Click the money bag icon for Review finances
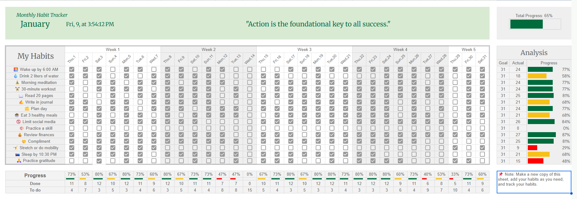577x199 pixels. click(x=20, y=135)
